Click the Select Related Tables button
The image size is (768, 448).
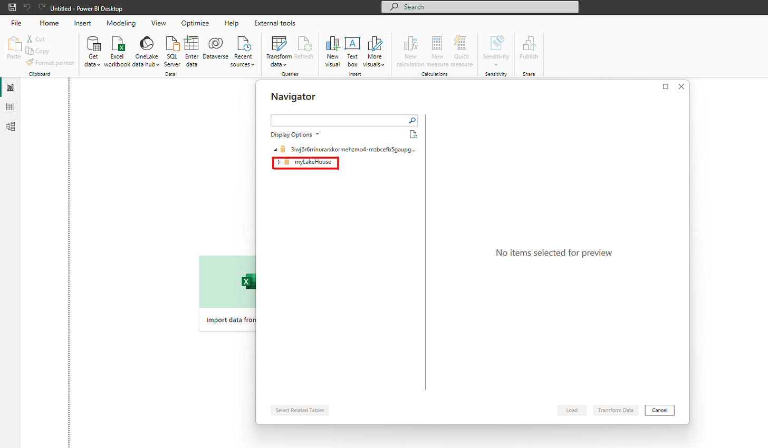coord(300,410)
